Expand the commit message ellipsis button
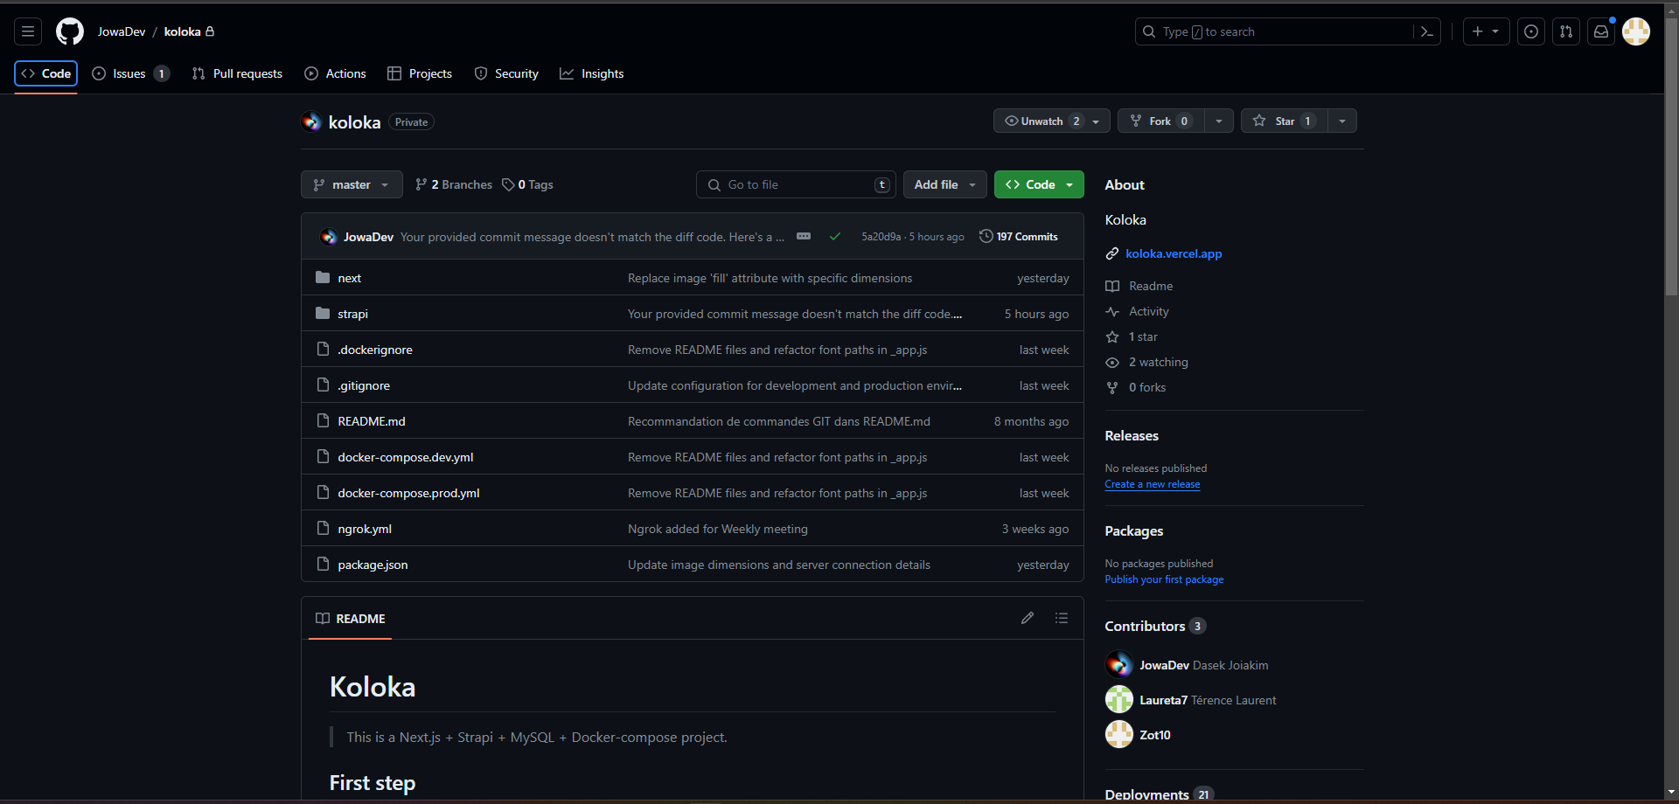Image resolution: width=1679 pixels, height=804 pixels. [804, 237]
